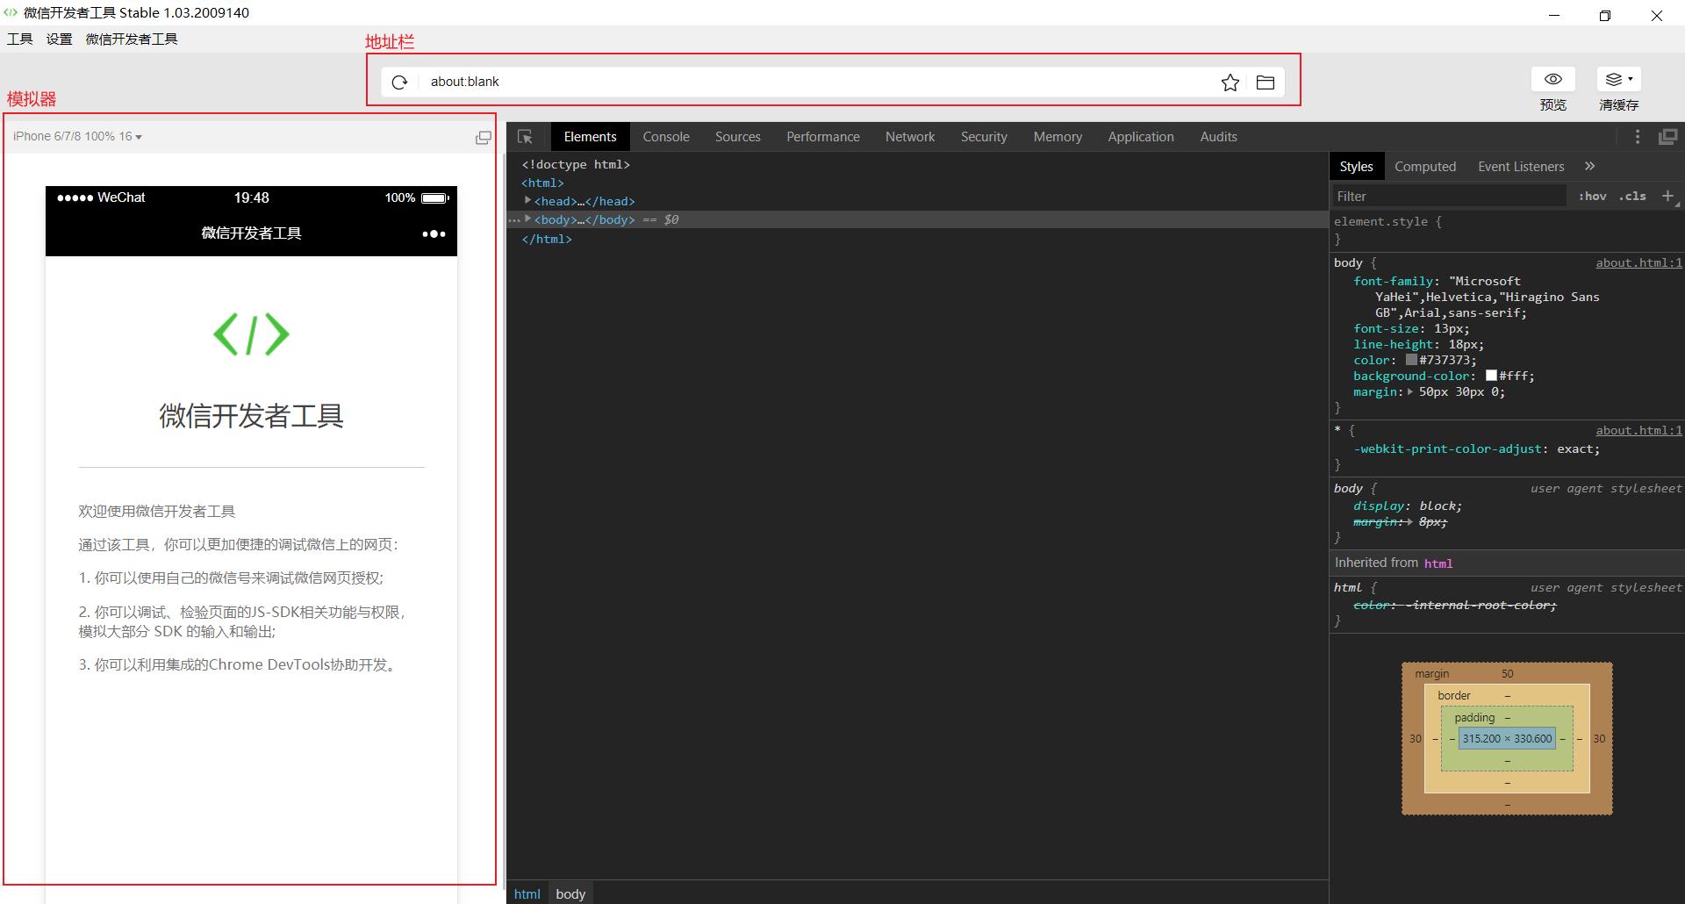Open the Event Listeners pane tab
Viewport: 1685px width, 904px height.
coord(1521,166)
